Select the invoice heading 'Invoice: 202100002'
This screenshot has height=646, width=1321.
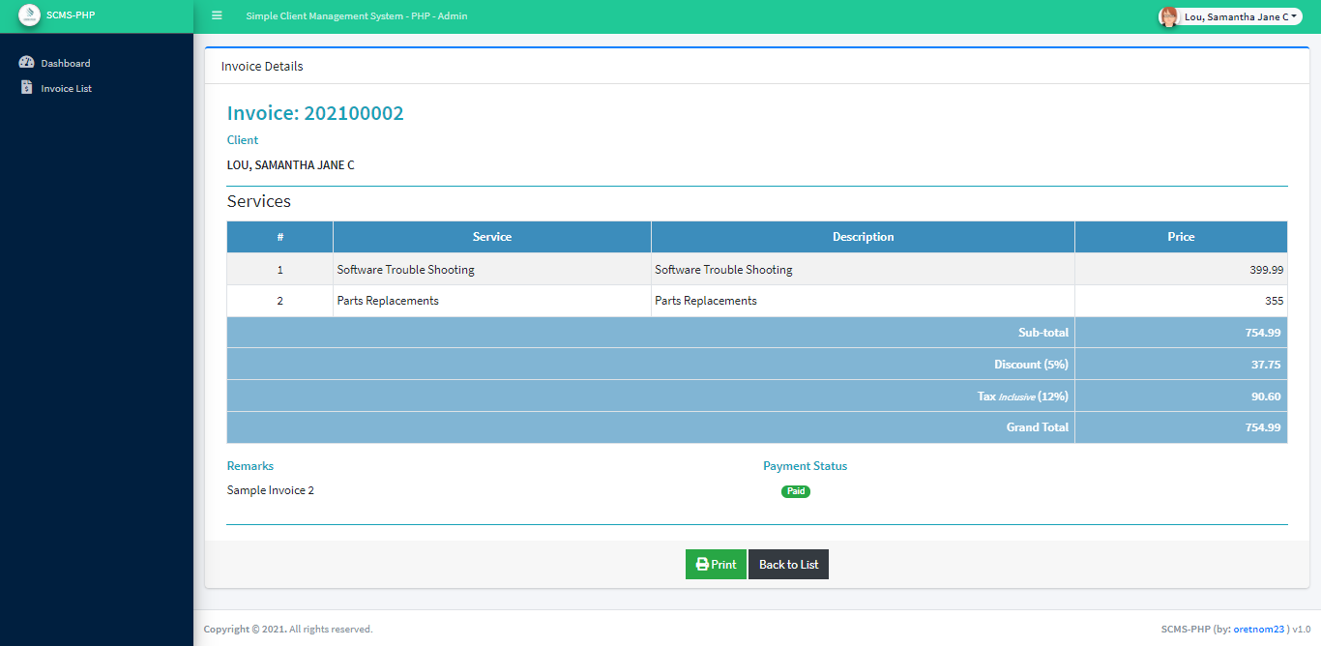click(x=315, y=113)
